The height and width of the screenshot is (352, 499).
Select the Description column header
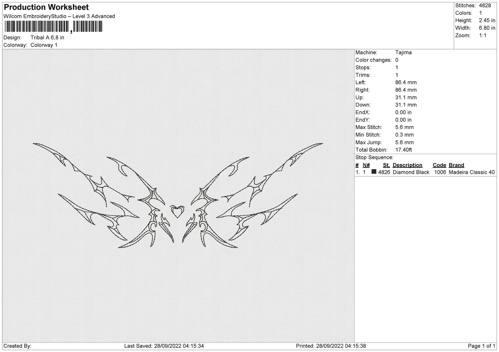tap(407, 165)
